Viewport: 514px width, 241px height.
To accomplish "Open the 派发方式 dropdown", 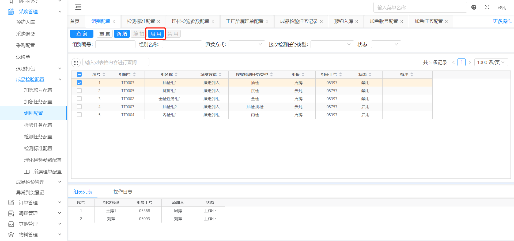I will point(247,44).
